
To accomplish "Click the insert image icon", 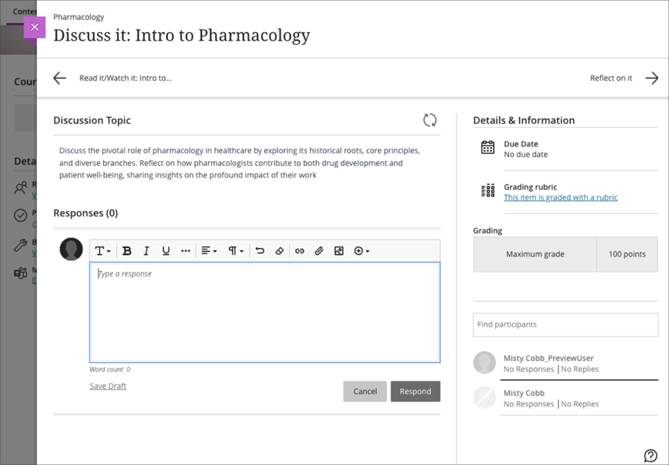I will click(x=339, y=251).
